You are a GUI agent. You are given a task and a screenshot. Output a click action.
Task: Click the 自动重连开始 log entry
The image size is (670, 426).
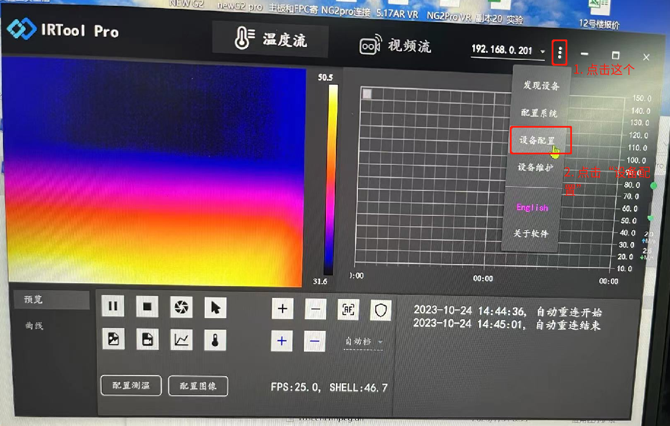point(508,311)
